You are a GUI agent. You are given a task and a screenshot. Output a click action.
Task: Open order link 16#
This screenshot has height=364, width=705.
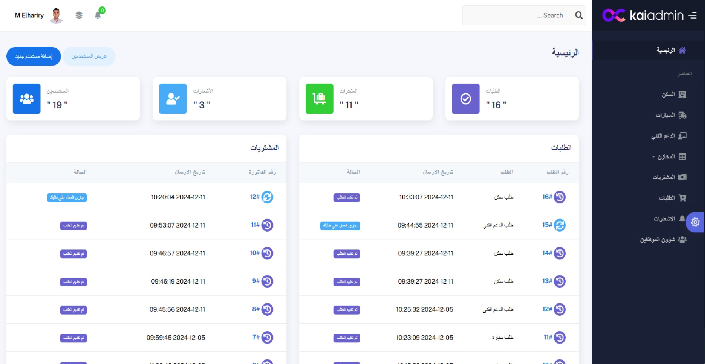[x=547, y=197]
